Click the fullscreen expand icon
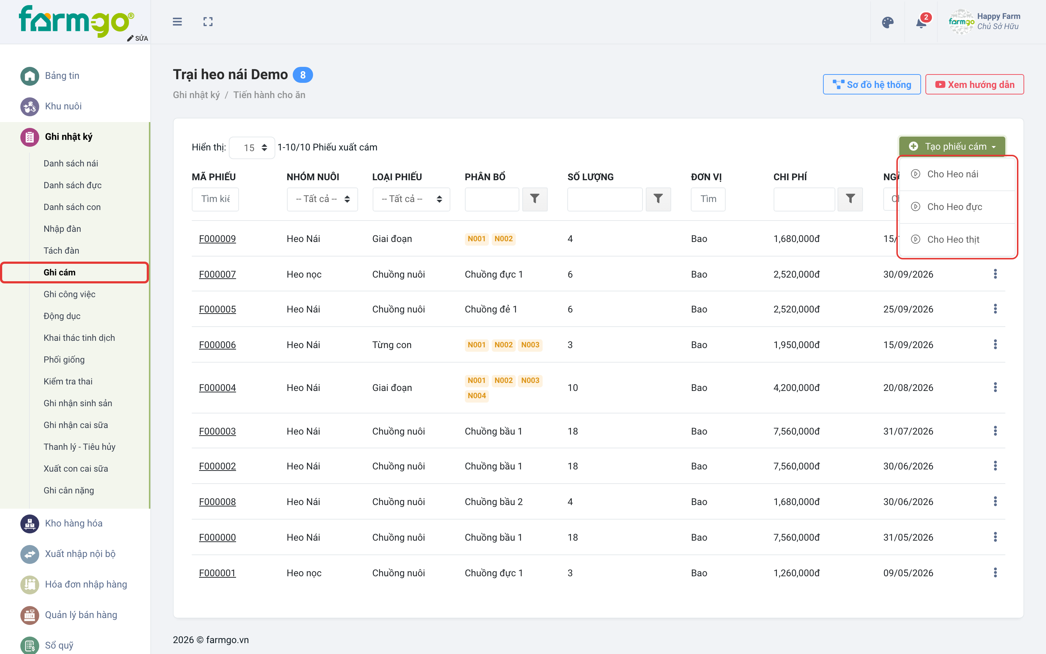The height and width of the screenshot is (654, 1046). click(x=208, y=22)
